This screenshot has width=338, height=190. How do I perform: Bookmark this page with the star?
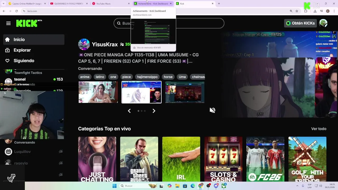point(297,11)
